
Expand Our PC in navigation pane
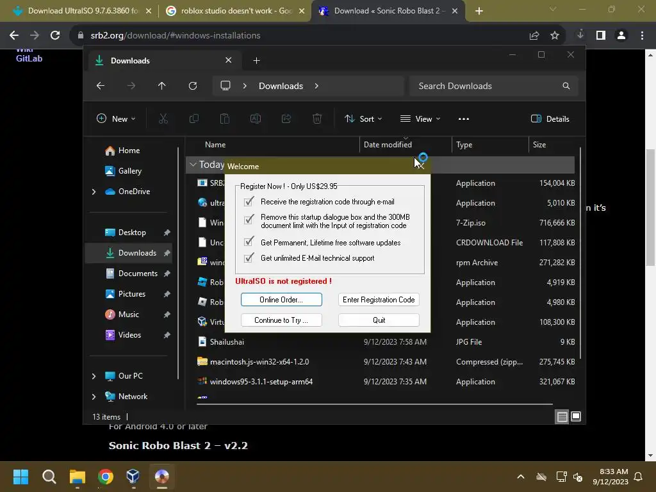(94, 376)
